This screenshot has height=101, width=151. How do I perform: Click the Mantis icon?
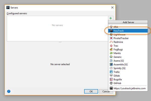coord(111,53)
